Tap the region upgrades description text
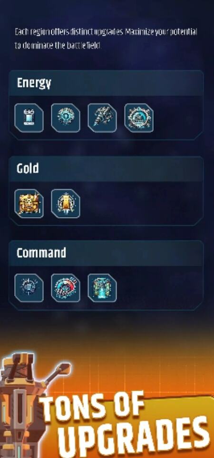The width and height of the screenshot is (214, 458). [x=106, y=39]
